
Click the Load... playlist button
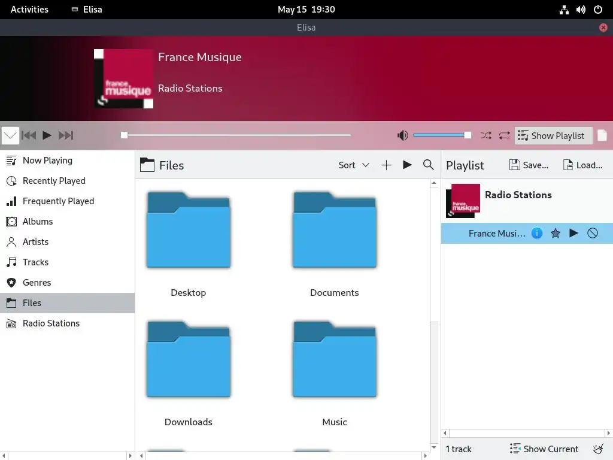(583, 165)
